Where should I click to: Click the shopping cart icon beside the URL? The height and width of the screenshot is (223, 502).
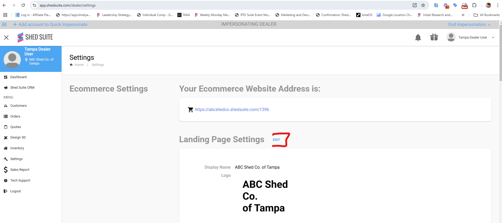[190, 110]
